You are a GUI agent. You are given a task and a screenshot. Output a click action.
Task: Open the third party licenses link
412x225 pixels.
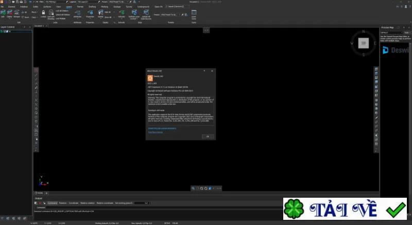tap(156, 132)
